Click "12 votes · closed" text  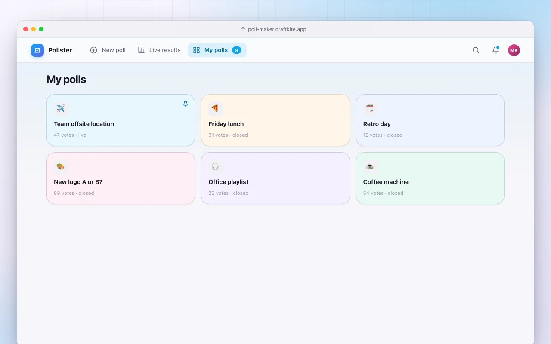(383, 135)
